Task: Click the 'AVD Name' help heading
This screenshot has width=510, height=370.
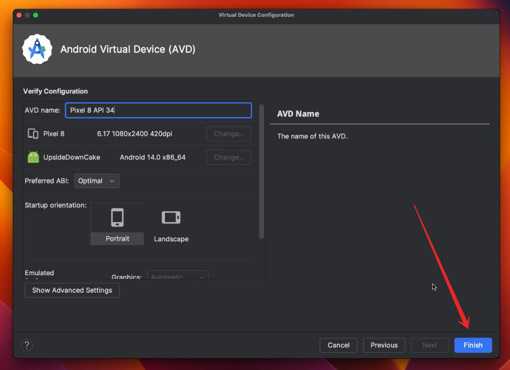Action: coord(298,114)
